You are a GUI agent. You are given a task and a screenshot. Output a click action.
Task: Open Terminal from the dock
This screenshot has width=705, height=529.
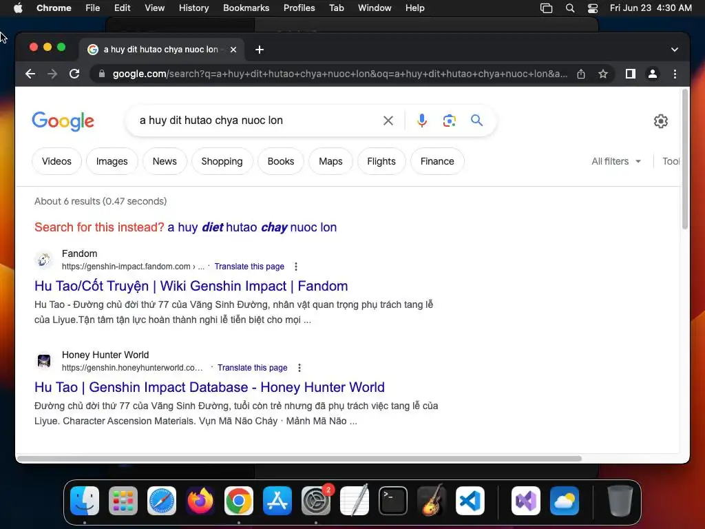point(393,501)
